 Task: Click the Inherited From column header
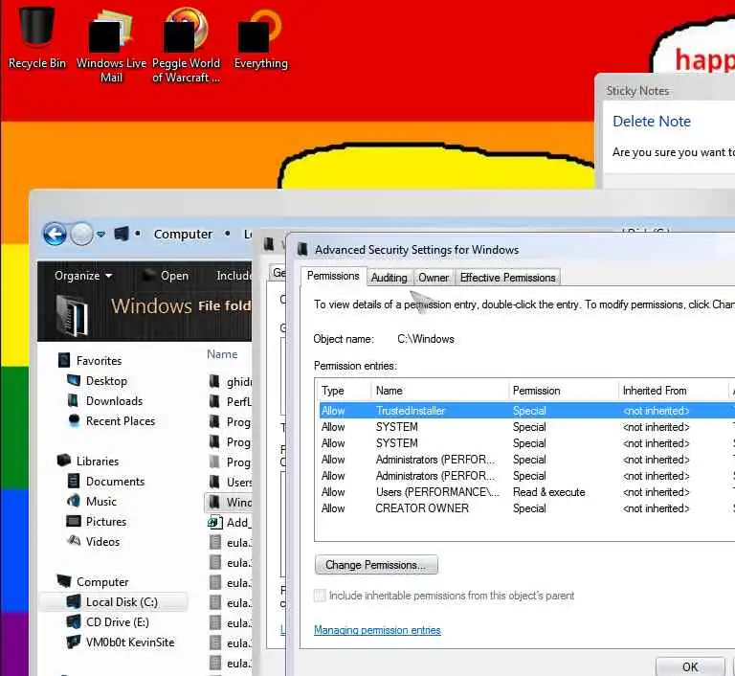[673, 391]
